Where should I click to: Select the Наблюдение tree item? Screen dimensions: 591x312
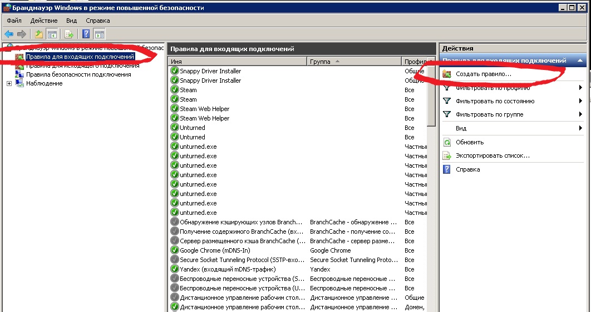pos(44,83)
